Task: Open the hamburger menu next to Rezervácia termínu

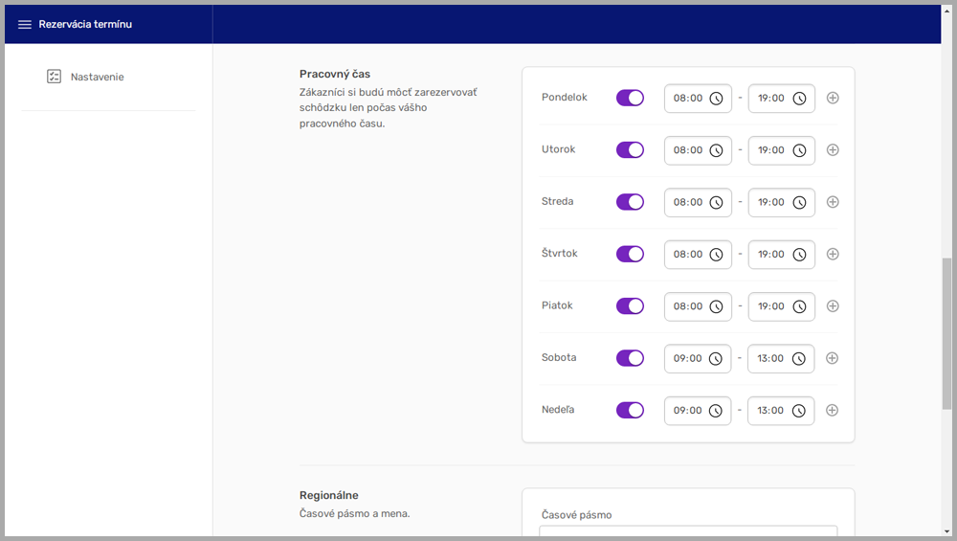Action: (25, 25)
